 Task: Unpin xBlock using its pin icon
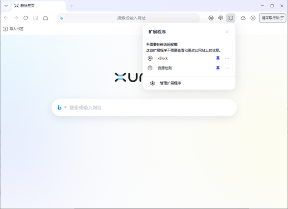(x=218, y=58)
